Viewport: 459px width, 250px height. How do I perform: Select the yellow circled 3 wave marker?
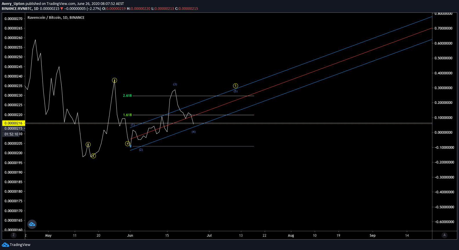(x=115, y=80)
